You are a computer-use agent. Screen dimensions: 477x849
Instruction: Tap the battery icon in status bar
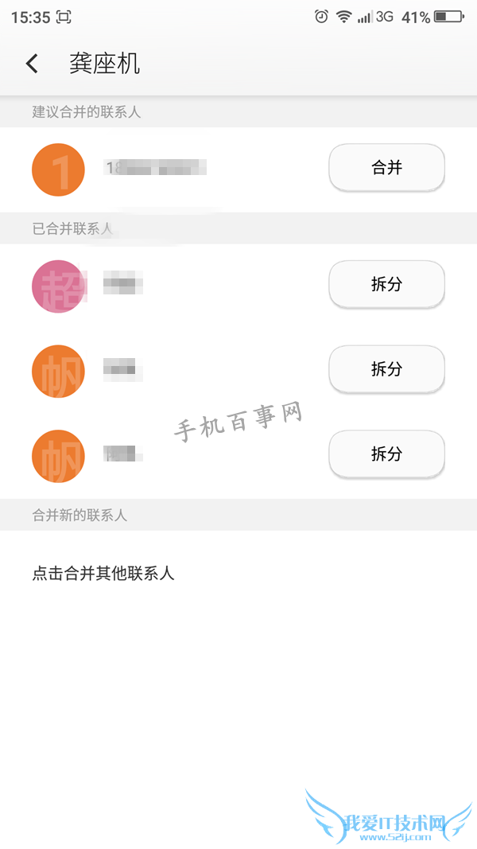click(x=449, y=17)
